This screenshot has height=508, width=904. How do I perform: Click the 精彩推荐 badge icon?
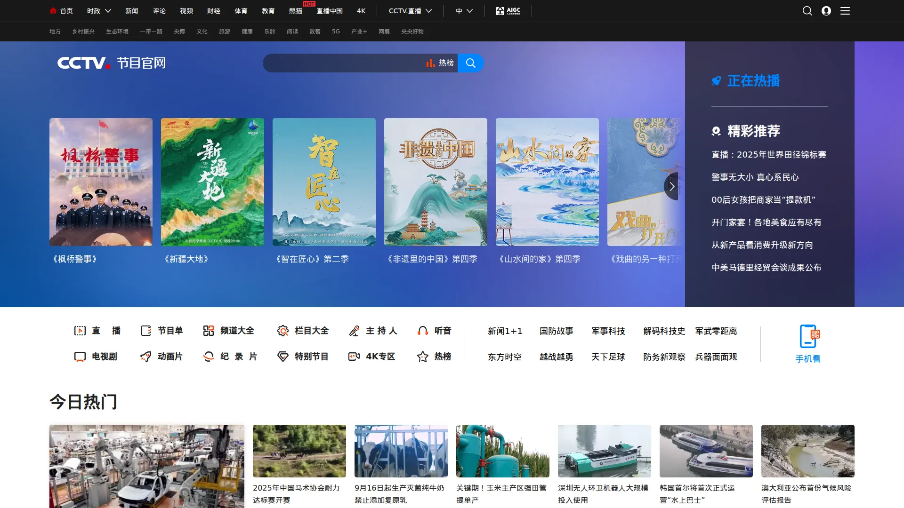[716, 131]
